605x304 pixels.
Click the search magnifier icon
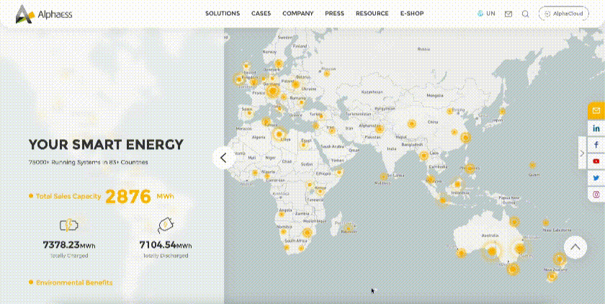526,14
